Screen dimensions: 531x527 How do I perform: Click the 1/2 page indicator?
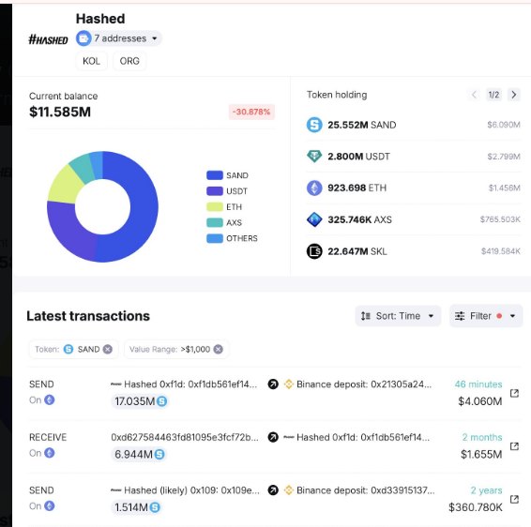click(x=493, y=95)
